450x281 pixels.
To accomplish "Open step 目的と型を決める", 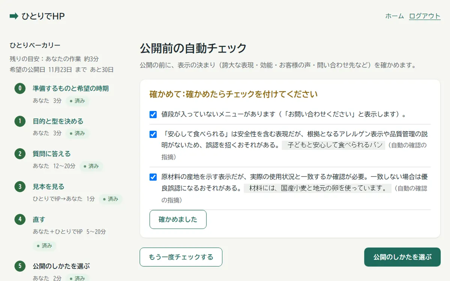I will [58, 121].
